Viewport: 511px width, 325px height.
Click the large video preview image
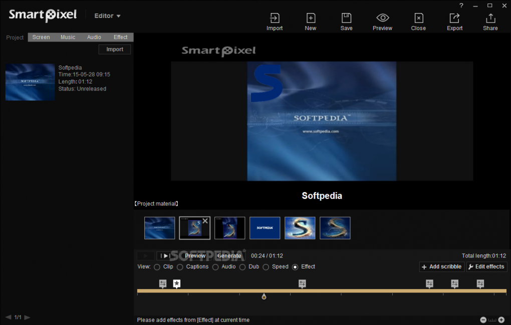[x=322, y=121]
